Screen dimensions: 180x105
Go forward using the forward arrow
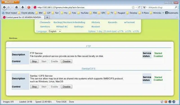[x=9, y=8]
